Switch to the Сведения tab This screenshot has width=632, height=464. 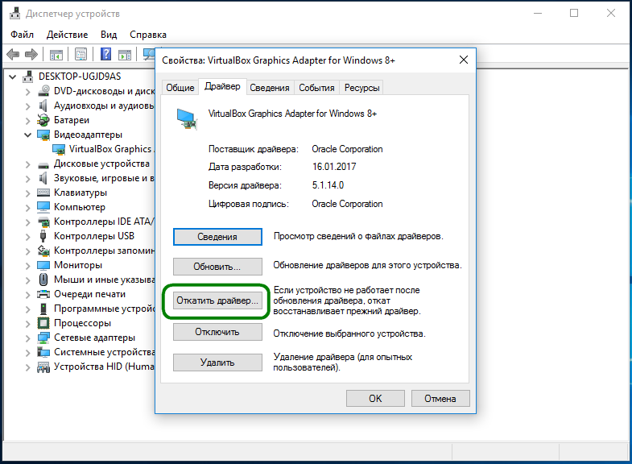pyautogui.click(x=270, y=88)
